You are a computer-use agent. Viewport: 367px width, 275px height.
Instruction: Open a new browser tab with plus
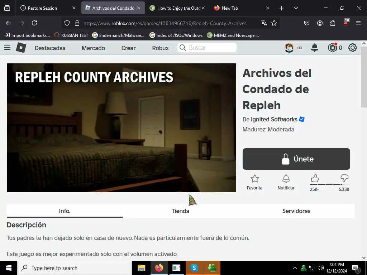click(282, 8)
